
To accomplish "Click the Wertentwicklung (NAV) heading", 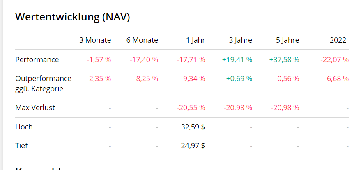I will [72, 17].
